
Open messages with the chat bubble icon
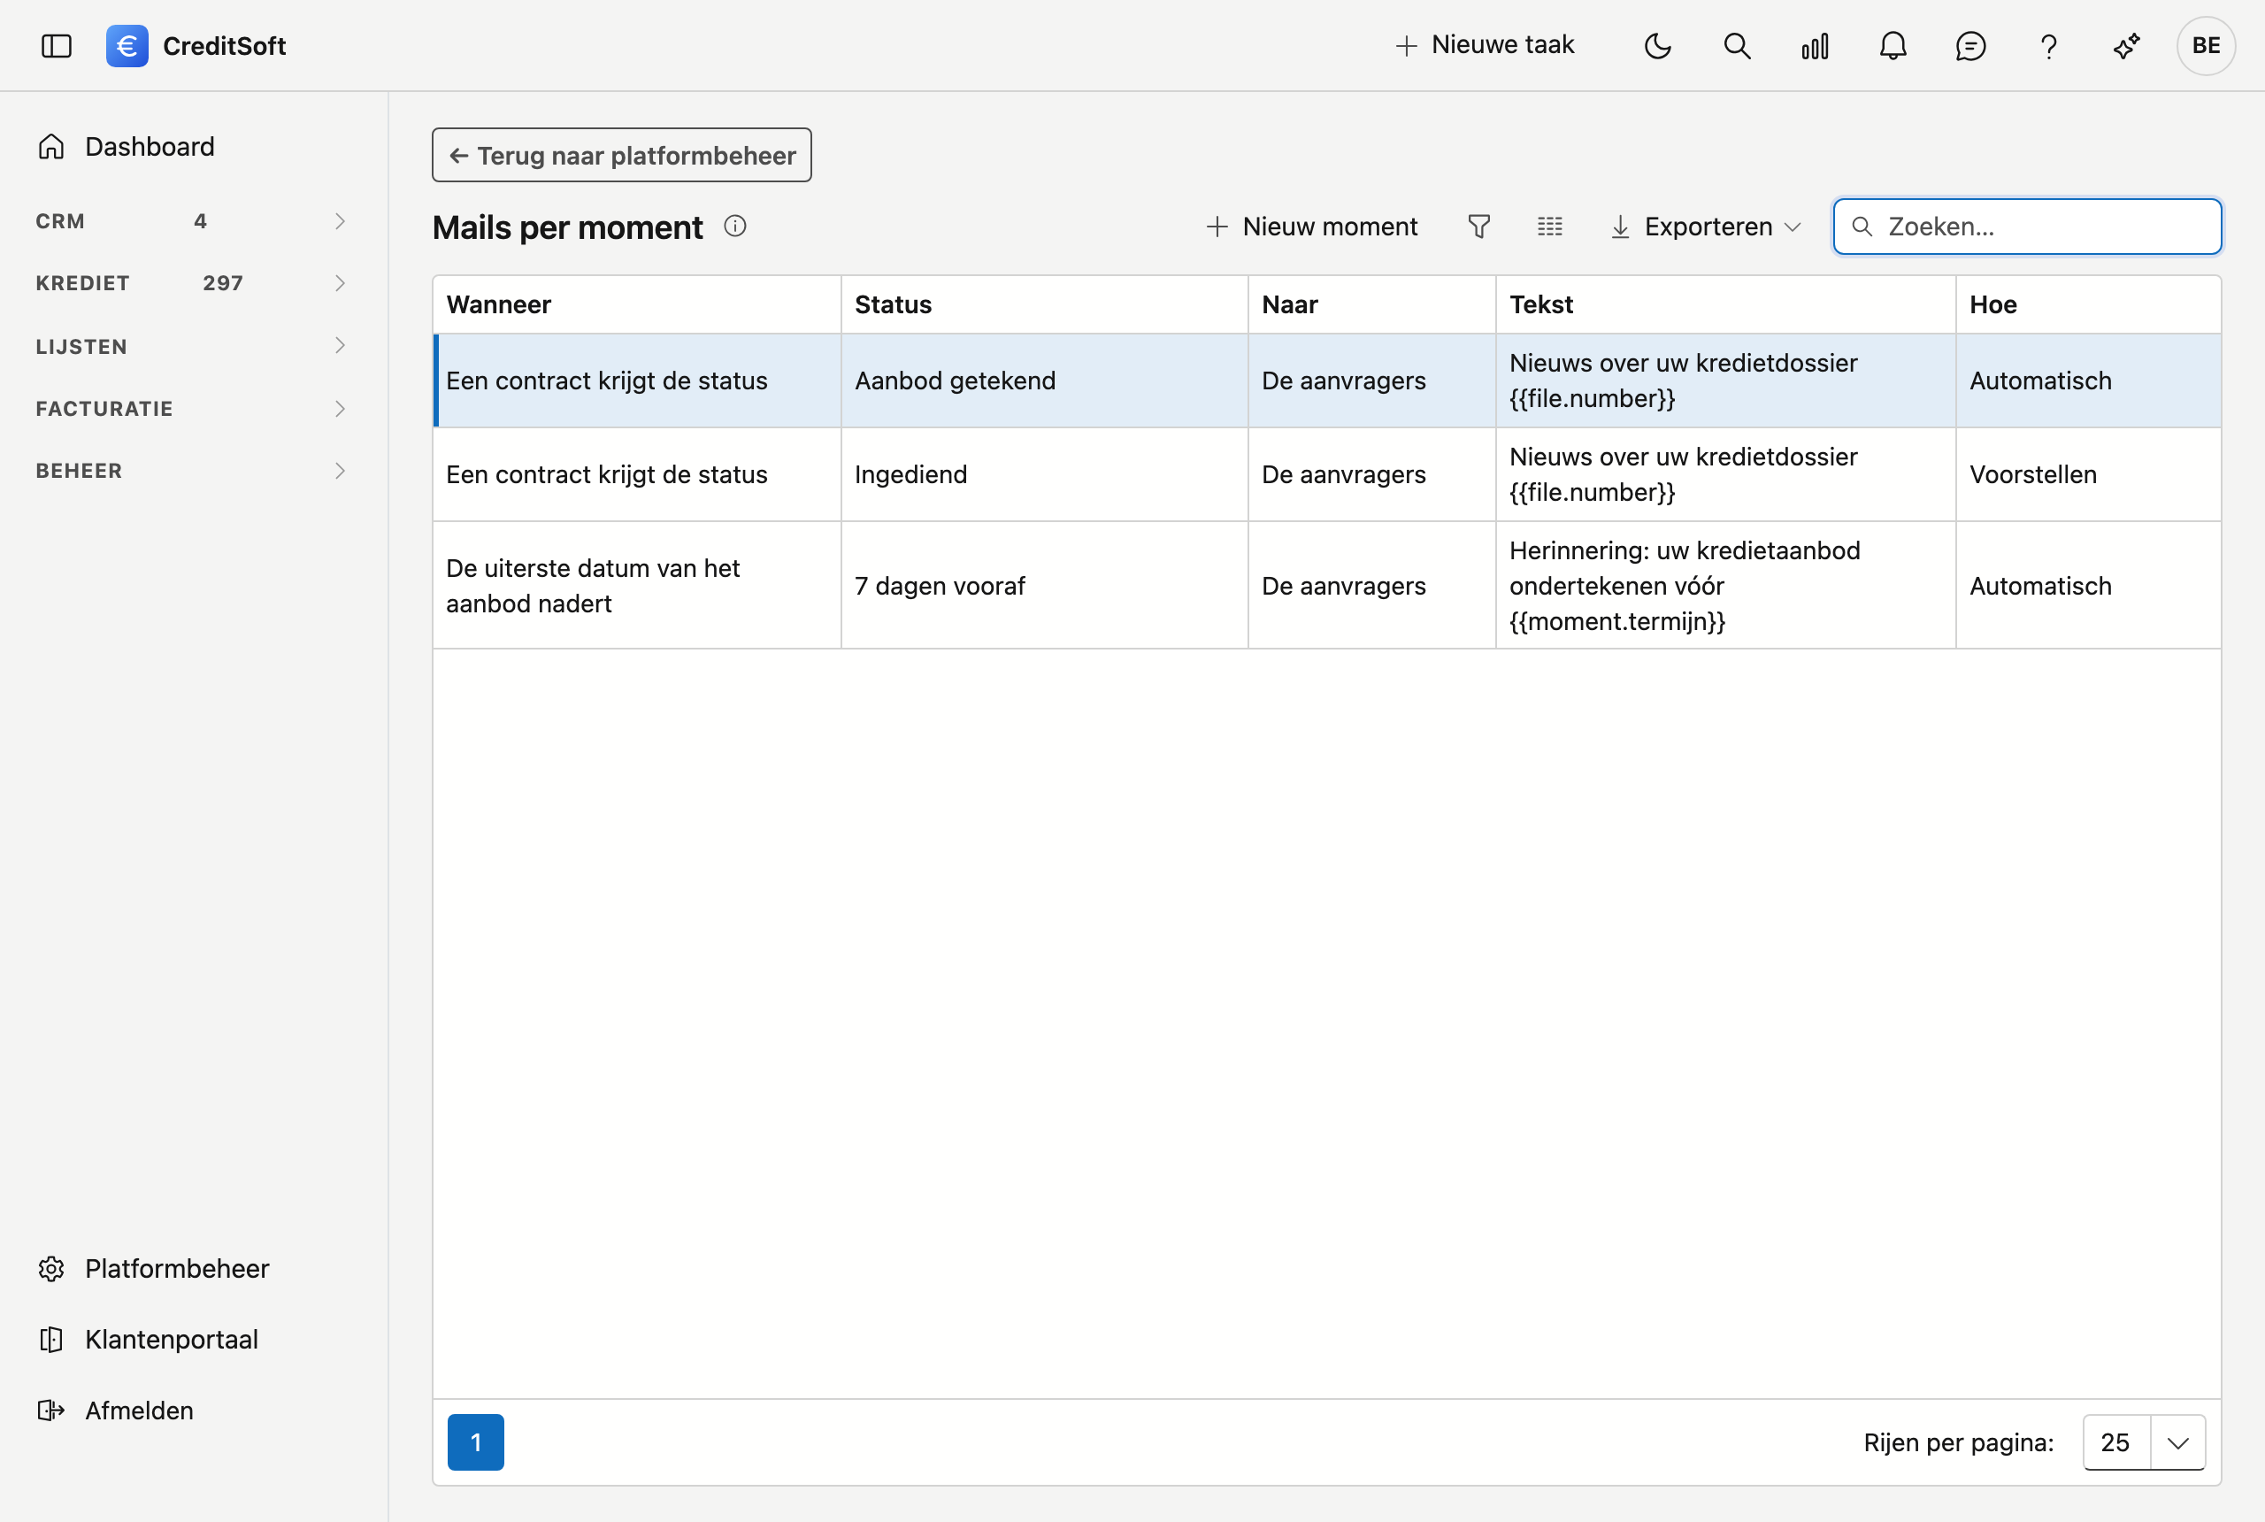pyautogui.click(x=1970, y=46)
